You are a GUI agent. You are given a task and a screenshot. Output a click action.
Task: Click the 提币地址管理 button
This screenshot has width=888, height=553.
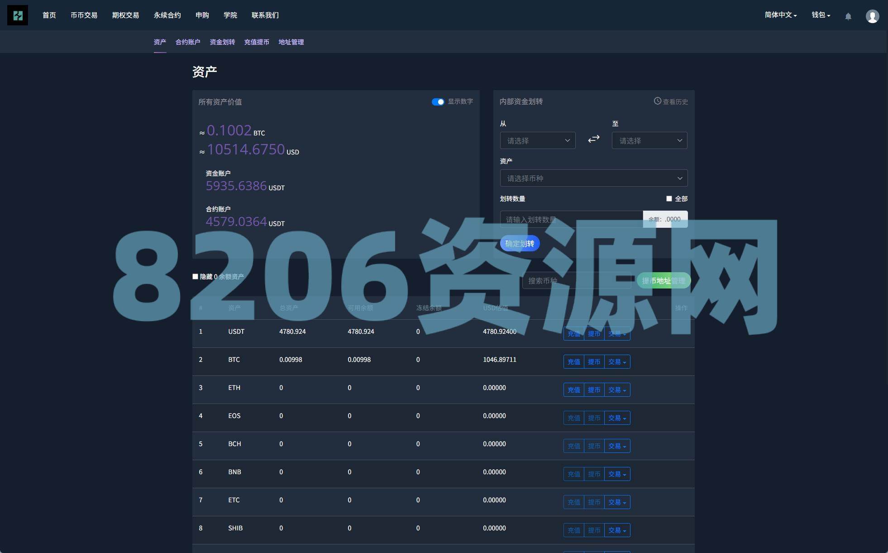[x=663, y=281]
